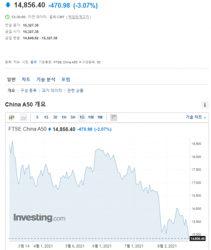Open the 기술 차트 link
The width and height of the screenshot is (211, 250).
196,117
